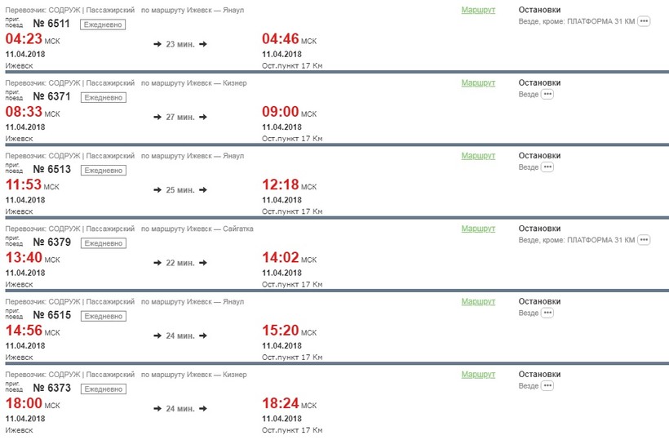Open the Маршрут link for train 6373
Viewport: 669px width, 440px height.
point(478,374)
